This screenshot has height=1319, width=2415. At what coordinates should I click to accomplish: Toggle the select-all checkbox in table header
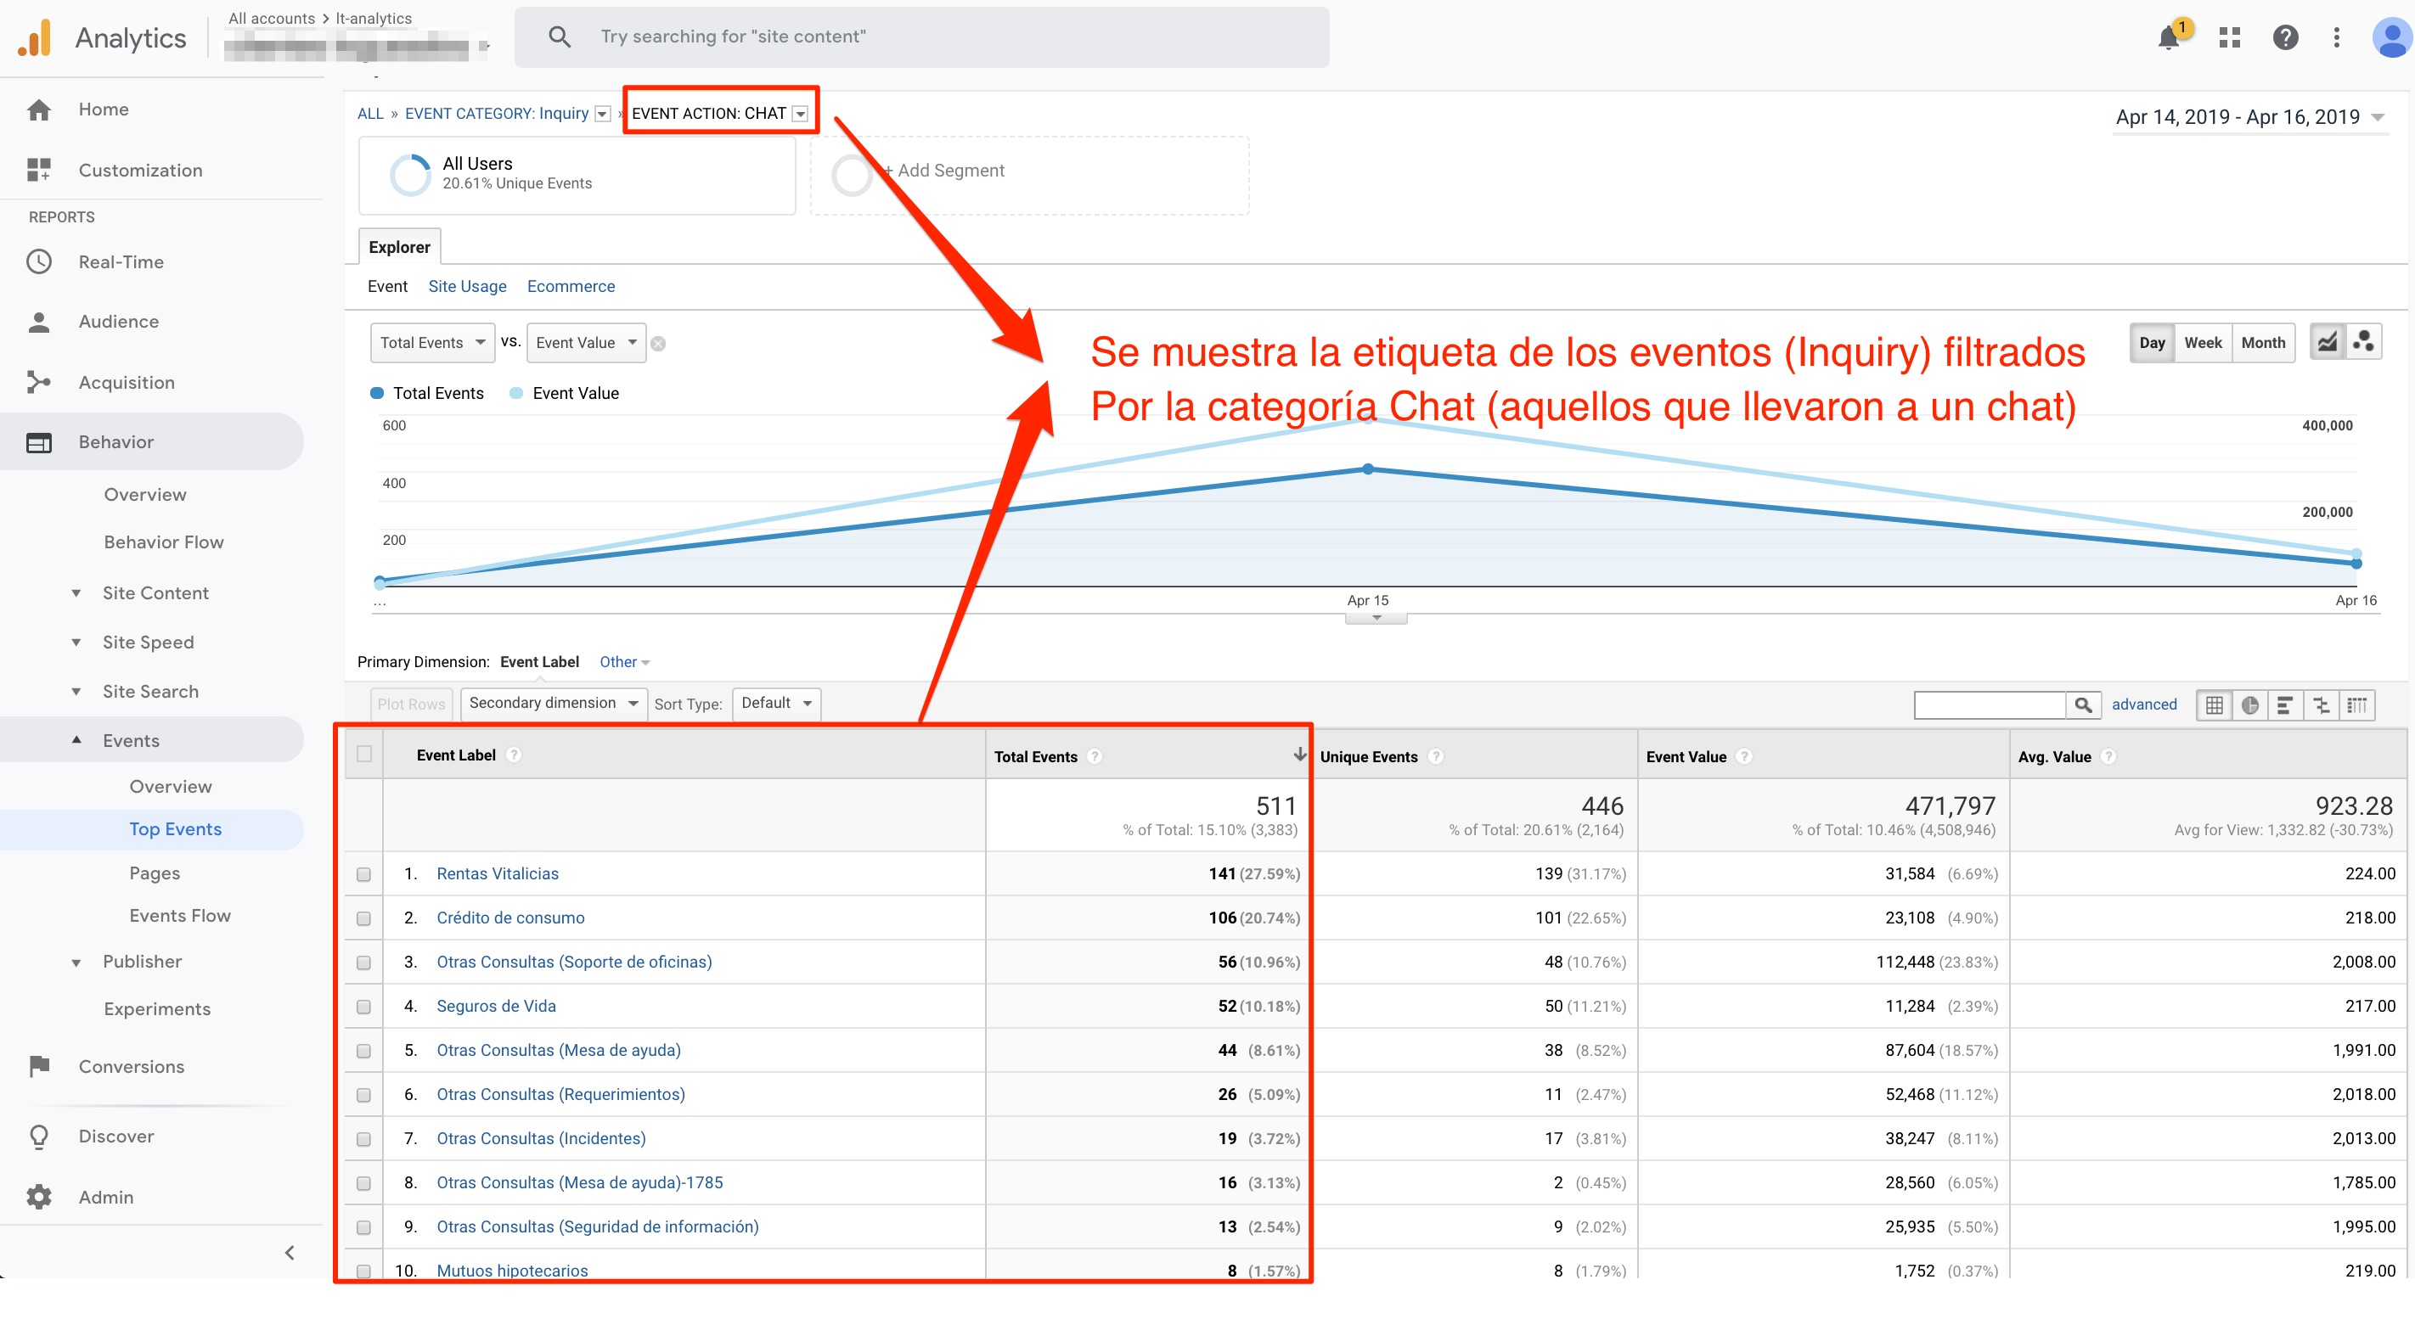click(364, 754)
